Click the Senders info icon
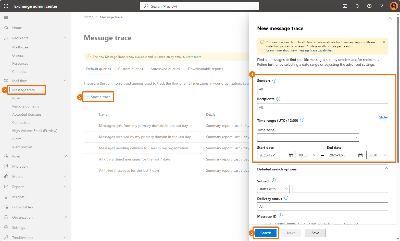The image size is (400, 241). (274, 81)
